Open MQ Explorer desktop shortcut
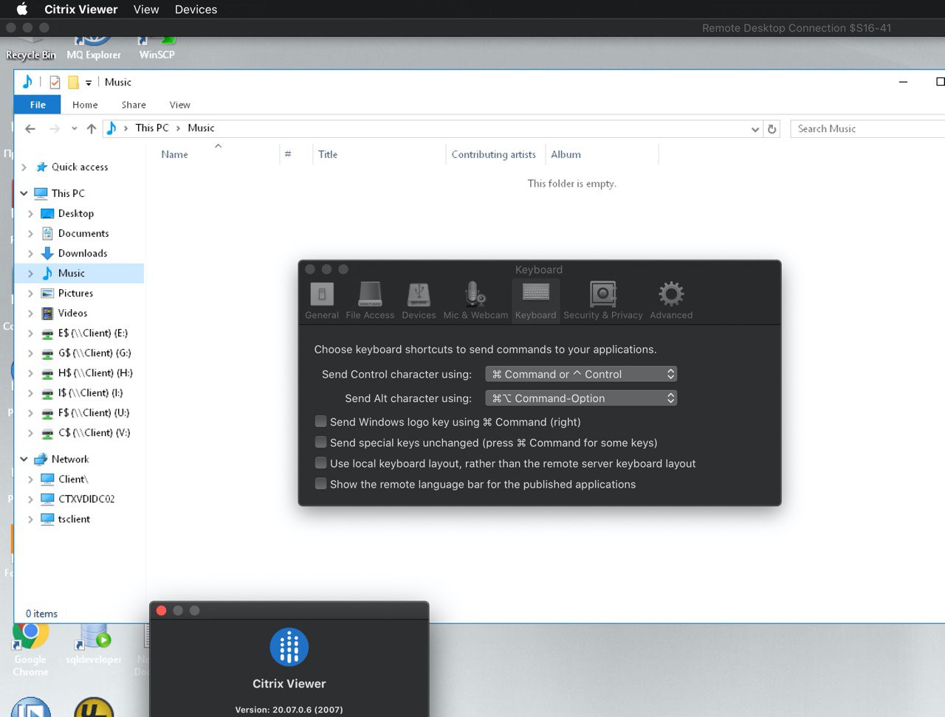Image resolution: width=945 pixels, height=717 pixels. [x=94, y=48]
